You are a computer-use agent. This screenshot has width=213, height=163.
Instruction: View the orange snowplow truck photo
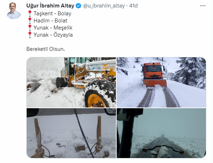coord(161,82)
